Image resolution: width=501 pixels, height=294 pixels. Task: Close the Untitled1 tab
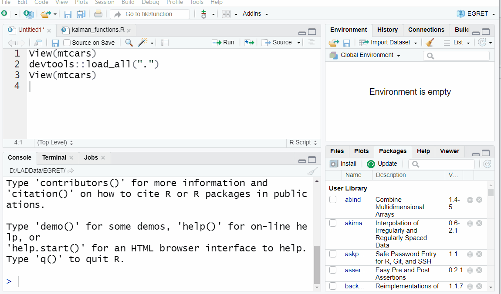coord(49,30)
